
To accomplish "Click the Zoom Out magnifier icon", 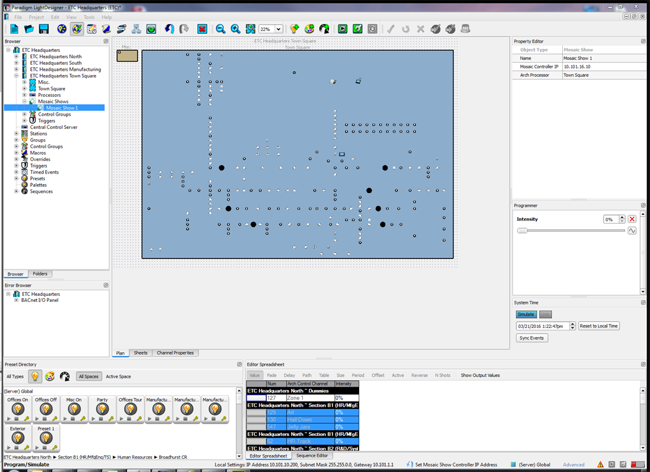I will click(x=221, y=29).
